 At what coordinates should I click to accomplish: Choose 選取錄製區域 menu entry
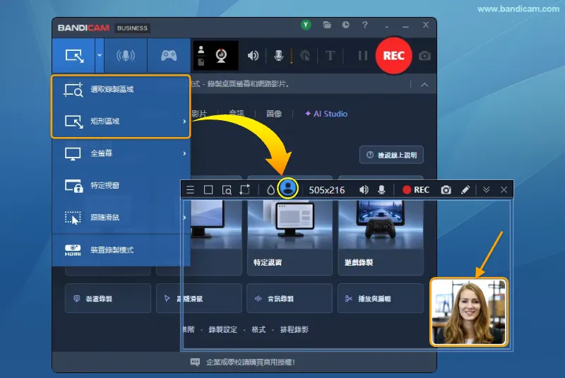pyautogui.click(x=121, y=89)
